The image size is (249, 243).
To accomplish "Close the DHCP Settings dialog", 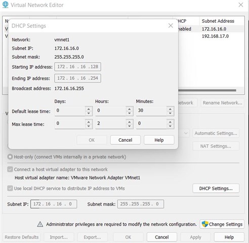I will point(171,26).
